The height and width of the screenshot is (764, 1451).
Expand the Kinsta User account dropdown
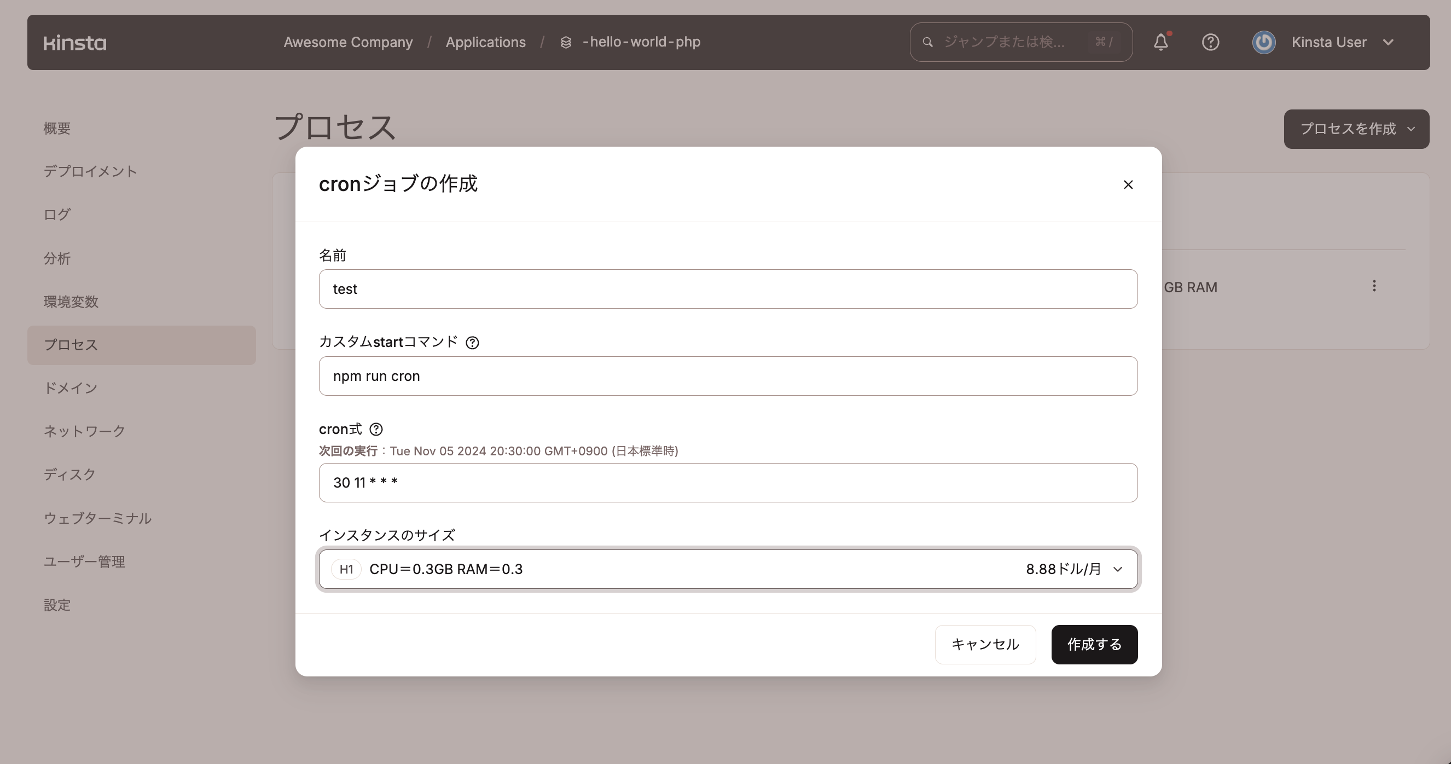pyautogui.click(x=1390, y=42)
